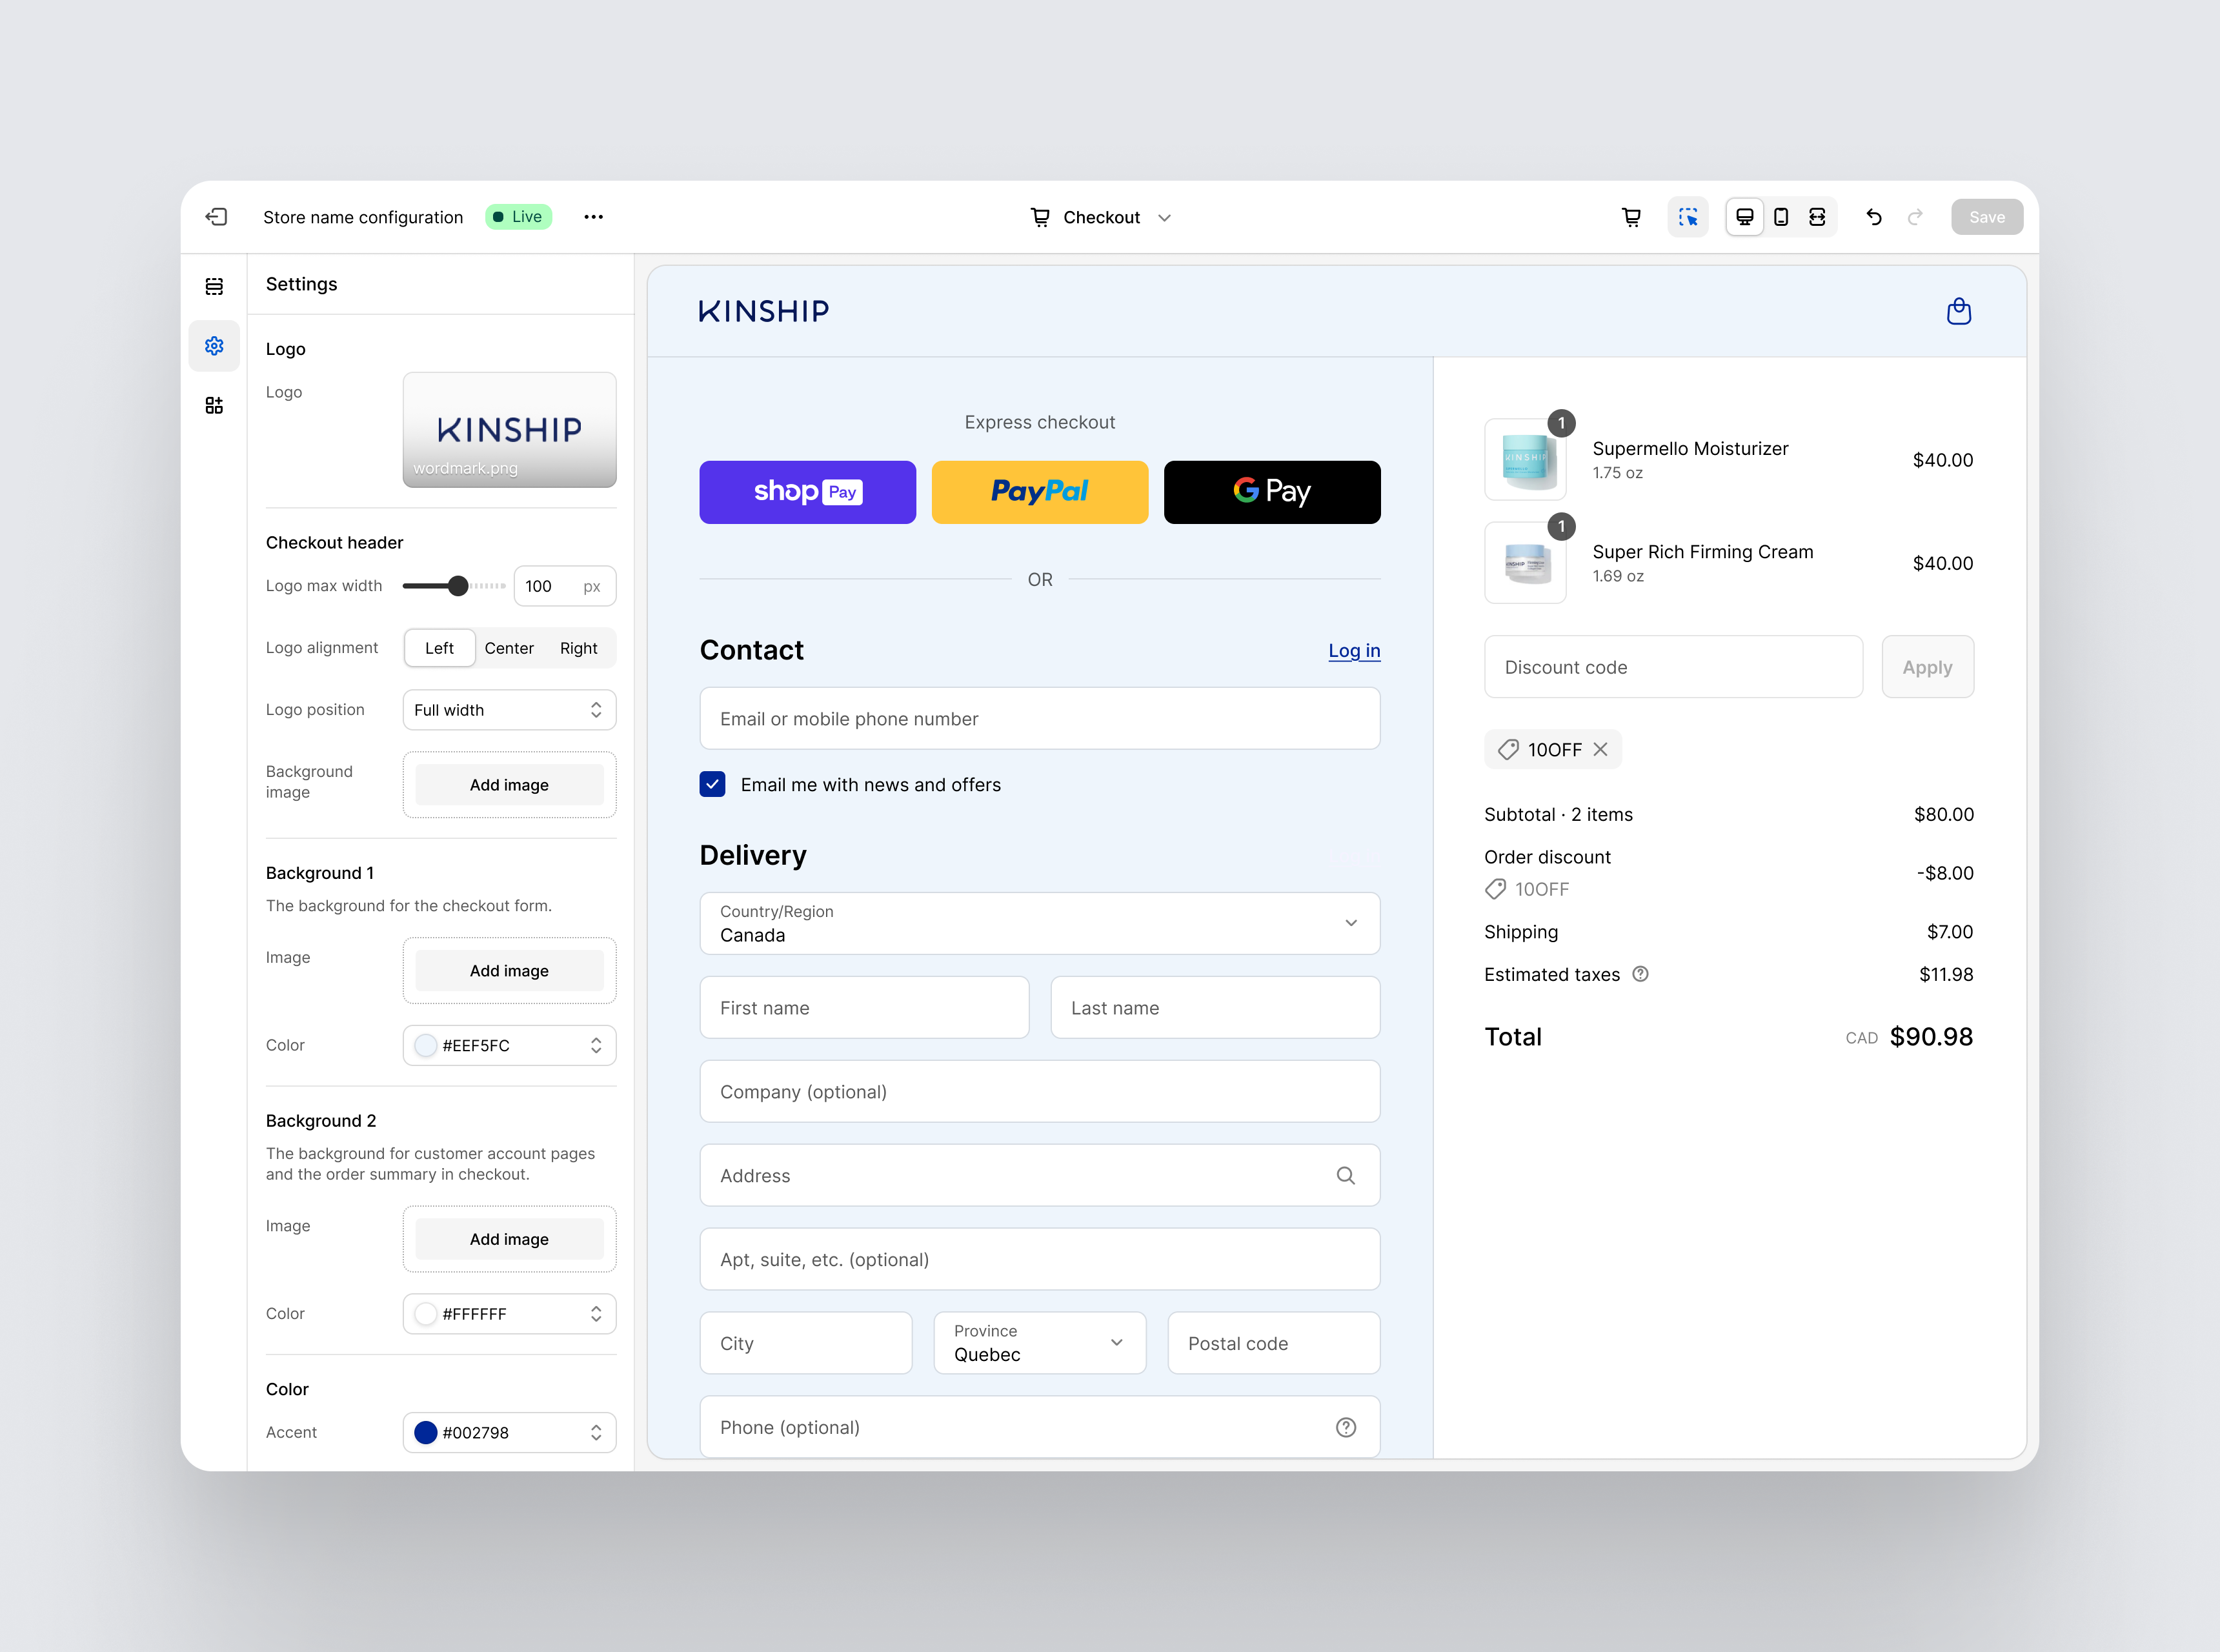Click the exit editor icon
This screenshot has height=1652, width=2220.
pyautogui.click(x=217, y=217)
